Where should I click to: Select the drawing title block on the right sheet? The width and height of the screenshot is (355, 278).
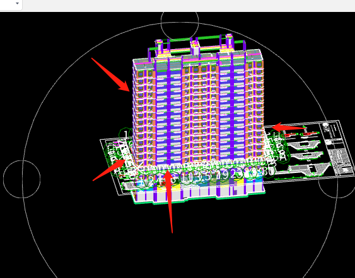(x=337, y=149)
